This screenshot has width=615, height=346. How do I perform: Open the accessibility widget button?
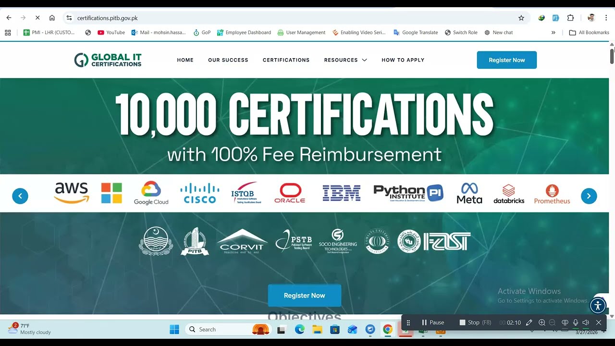598,305
